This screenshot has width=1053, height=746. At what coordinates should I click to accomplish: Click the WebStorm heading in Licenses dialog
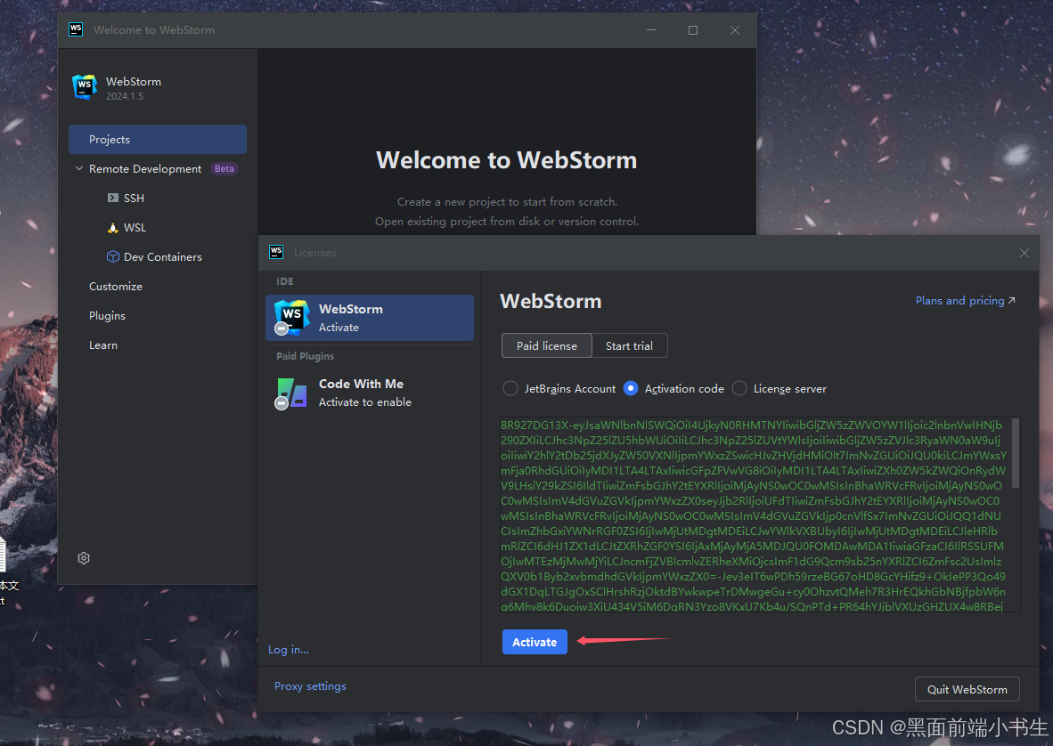(551, 301)
